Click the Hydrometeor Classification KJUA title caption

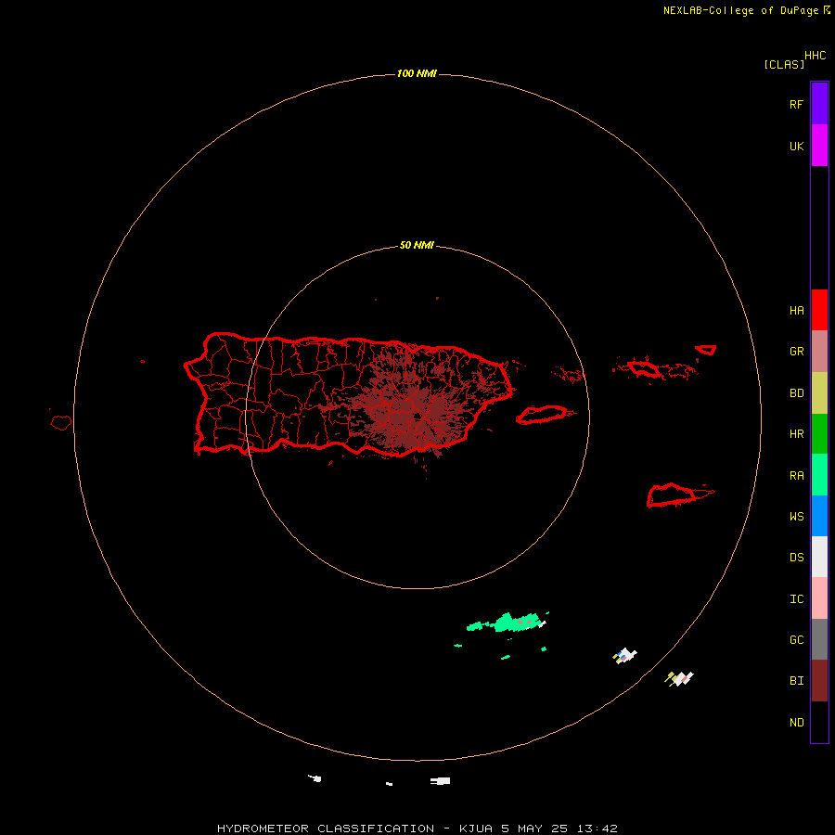[x=417, y=829]
